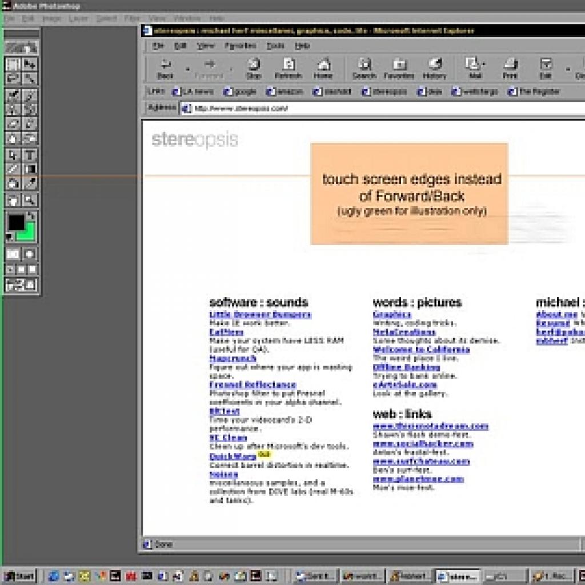Open Photoshop's Filter menu
Image resolution: width=585 pixels, height=585 pixels.
(x=132, y=18)
